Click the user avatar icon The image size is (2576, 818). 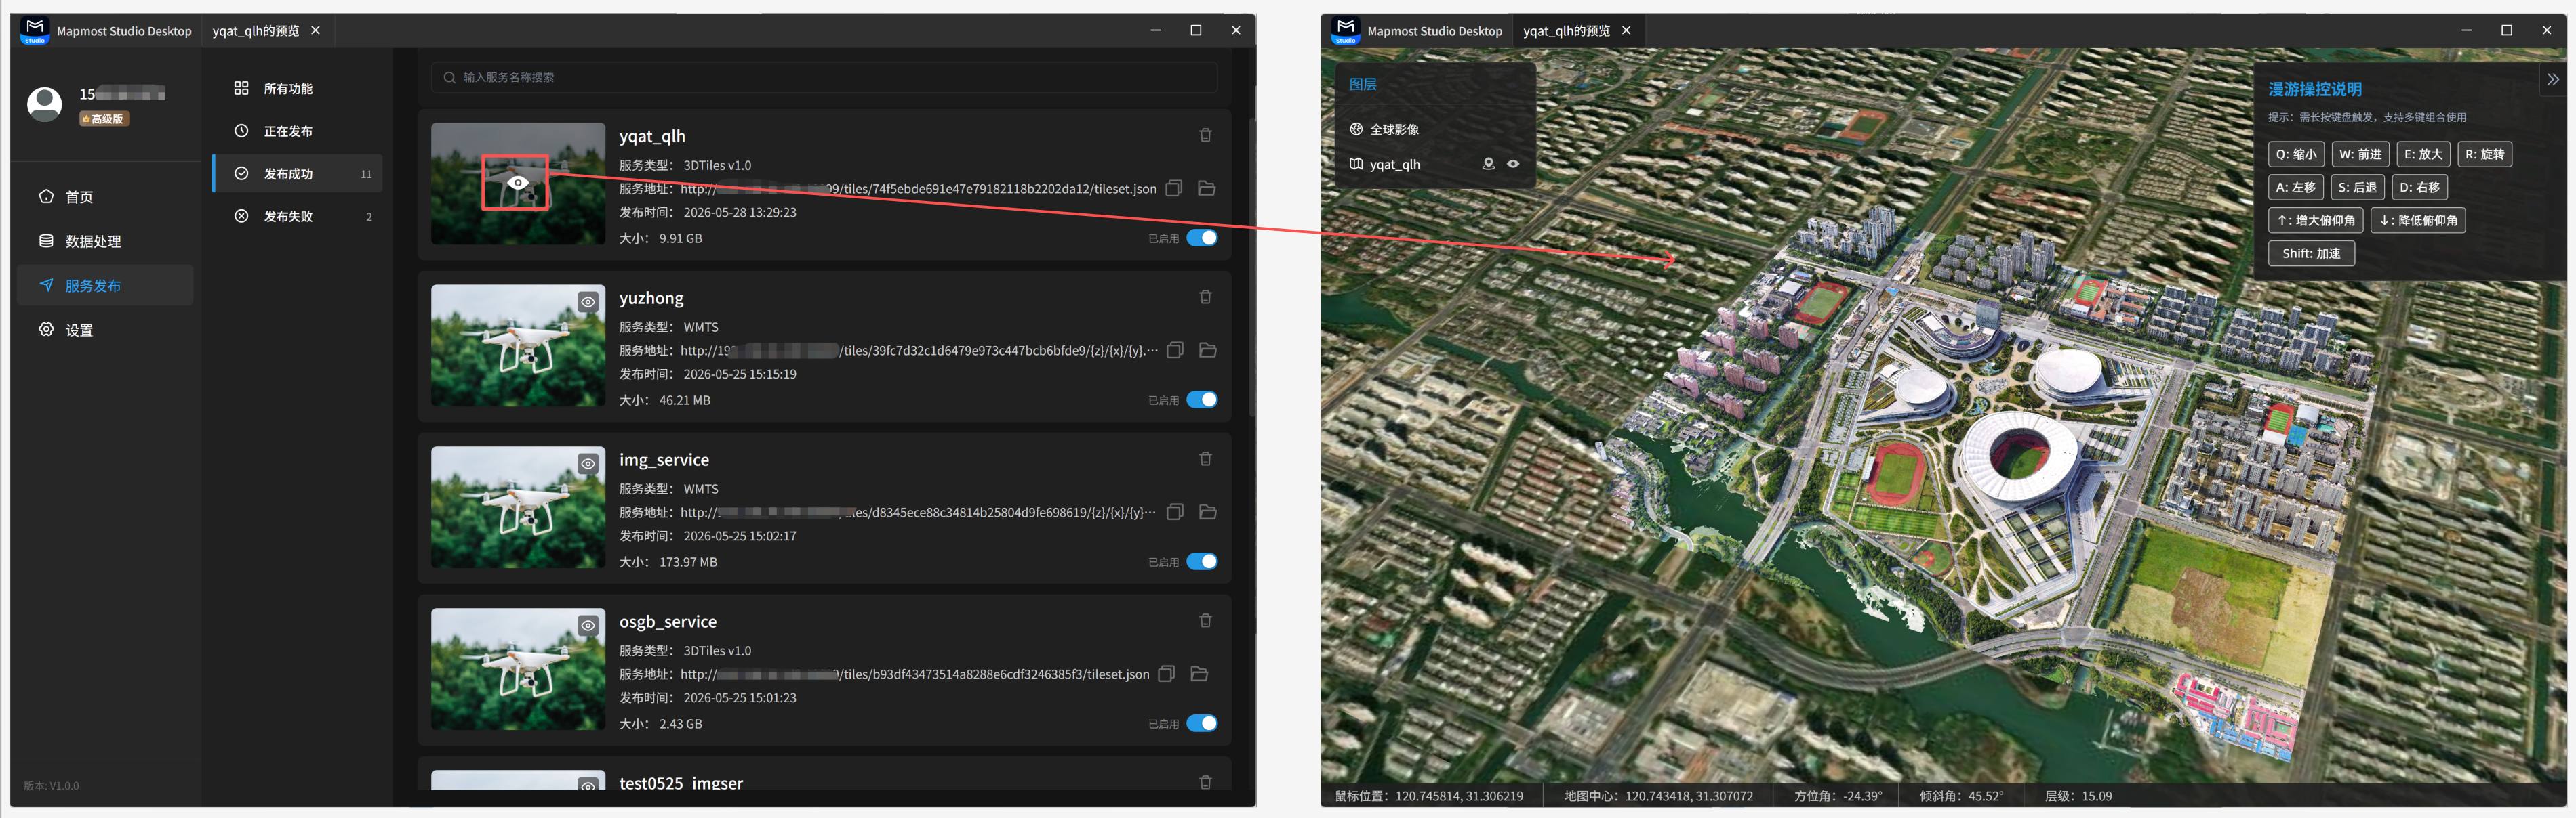[44, 104]
